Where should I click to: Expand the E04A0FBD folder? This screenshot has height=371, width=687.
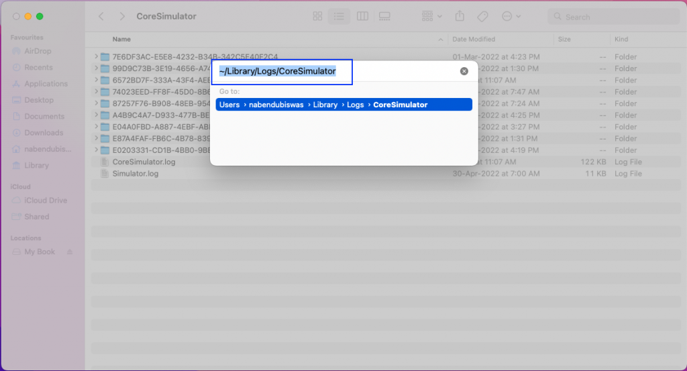[96, 127]
